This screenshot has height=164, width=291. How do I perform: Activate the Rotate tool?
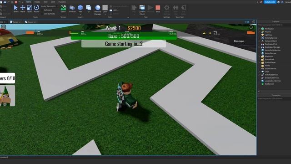(36, 9)
